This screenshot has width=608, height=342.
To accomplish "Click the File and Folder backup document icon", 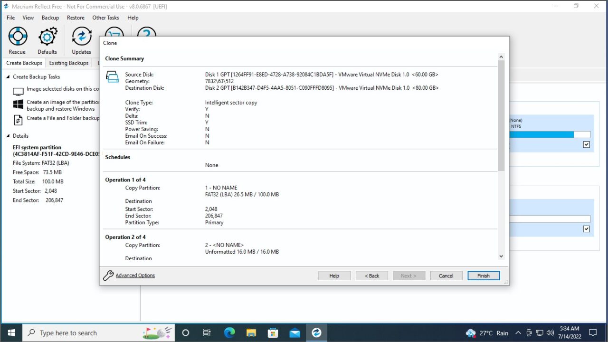I will pos(18,120).
